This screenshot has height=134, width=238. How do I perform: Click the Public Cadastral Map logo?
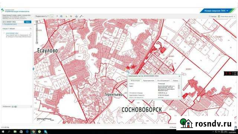(15, 11)
